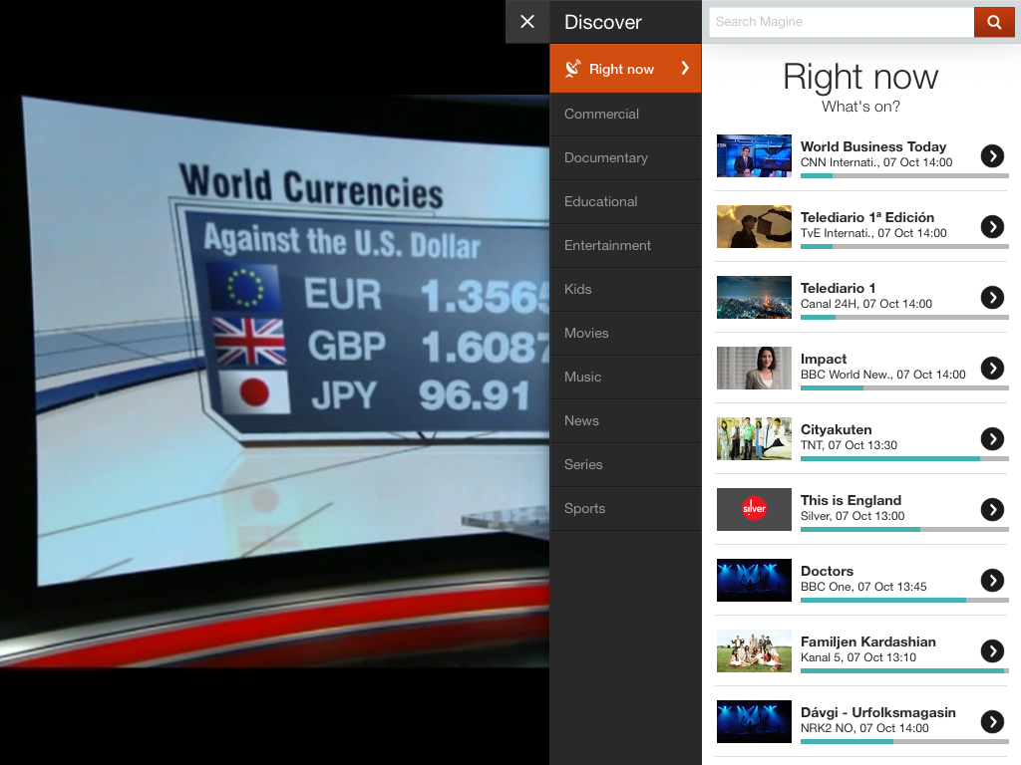This screenshot has height=765, width=1021.
Task: Click the Impact program title
Action: pyautogui.click(x=823, y=359)
